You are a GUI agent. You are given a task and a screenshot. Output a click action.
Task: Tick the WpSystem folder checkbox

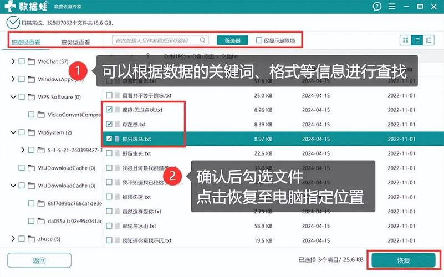point(22,132)
